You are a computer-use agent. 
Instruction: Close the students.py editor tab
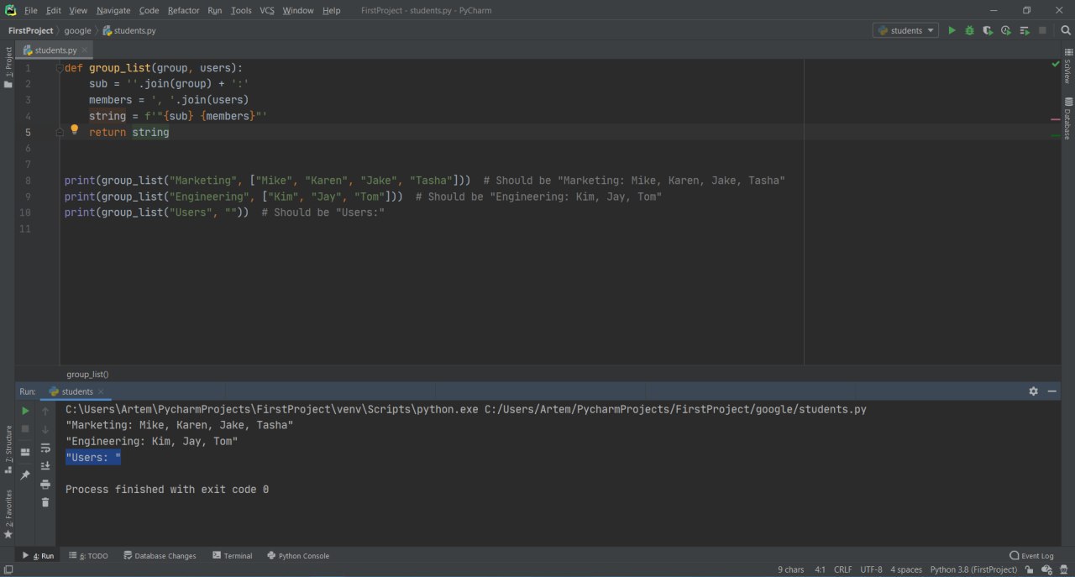(86, 50)
